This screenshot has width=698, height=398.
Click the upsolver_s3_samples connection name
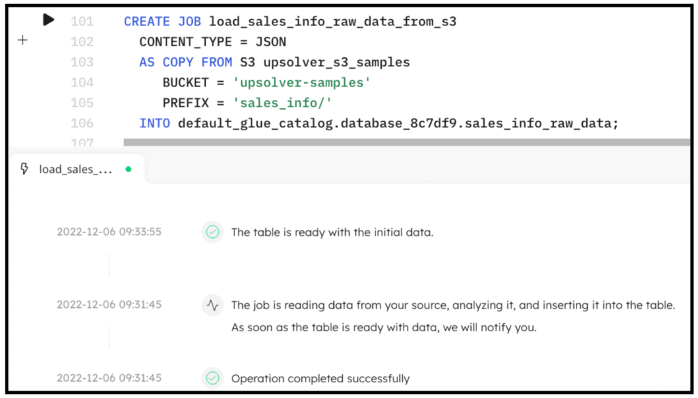pos(337,62)
